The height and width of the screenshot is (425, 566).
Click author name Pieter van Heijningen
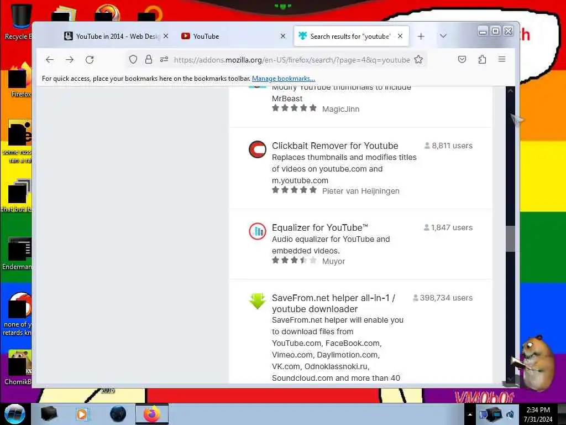pyautogui.click(x=360, y=191)
